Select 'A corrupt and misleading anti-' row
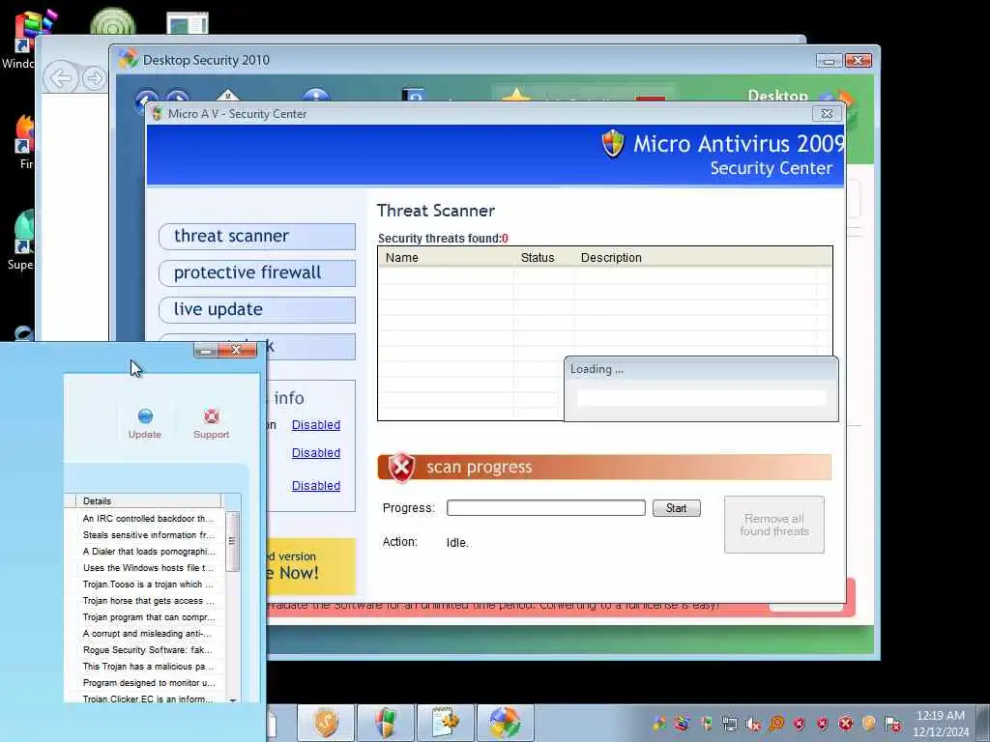Image resolution: width=990 pixels, height=742 pixels. click(148, 633)
